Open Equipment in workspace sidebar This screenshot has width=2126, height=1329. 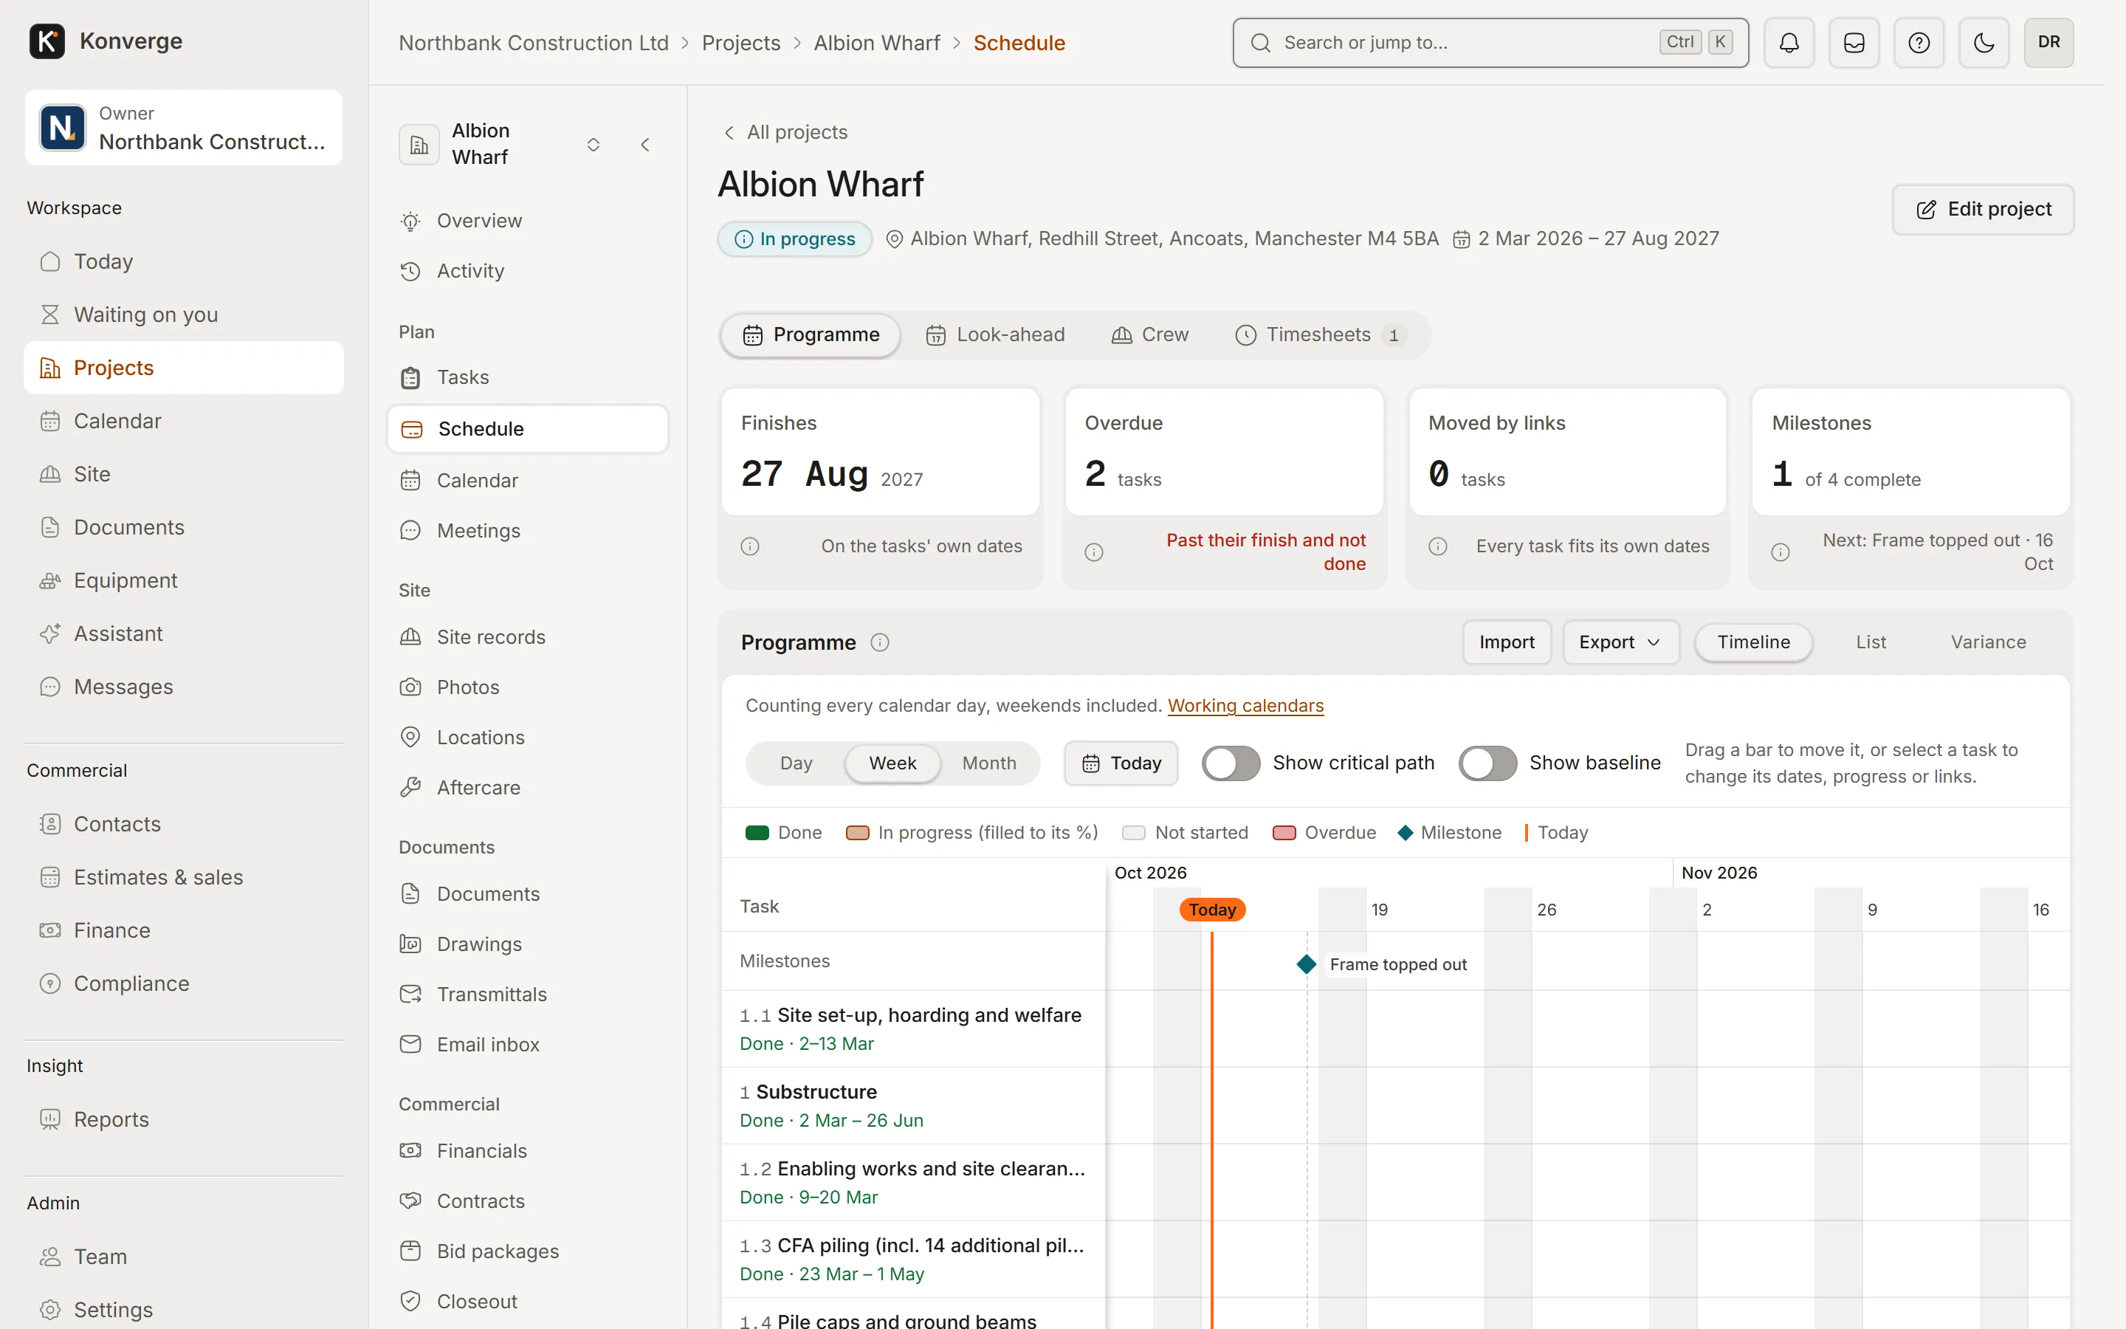click(x=184, y=580)
